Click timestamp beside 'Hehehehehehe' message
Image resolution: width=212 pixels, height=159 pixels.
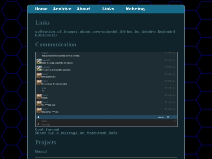tap(170, 74)
